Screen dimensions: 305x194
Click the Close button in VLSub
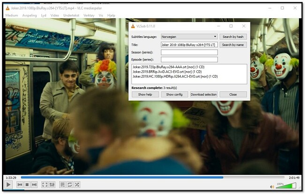[x=233, y=94]
